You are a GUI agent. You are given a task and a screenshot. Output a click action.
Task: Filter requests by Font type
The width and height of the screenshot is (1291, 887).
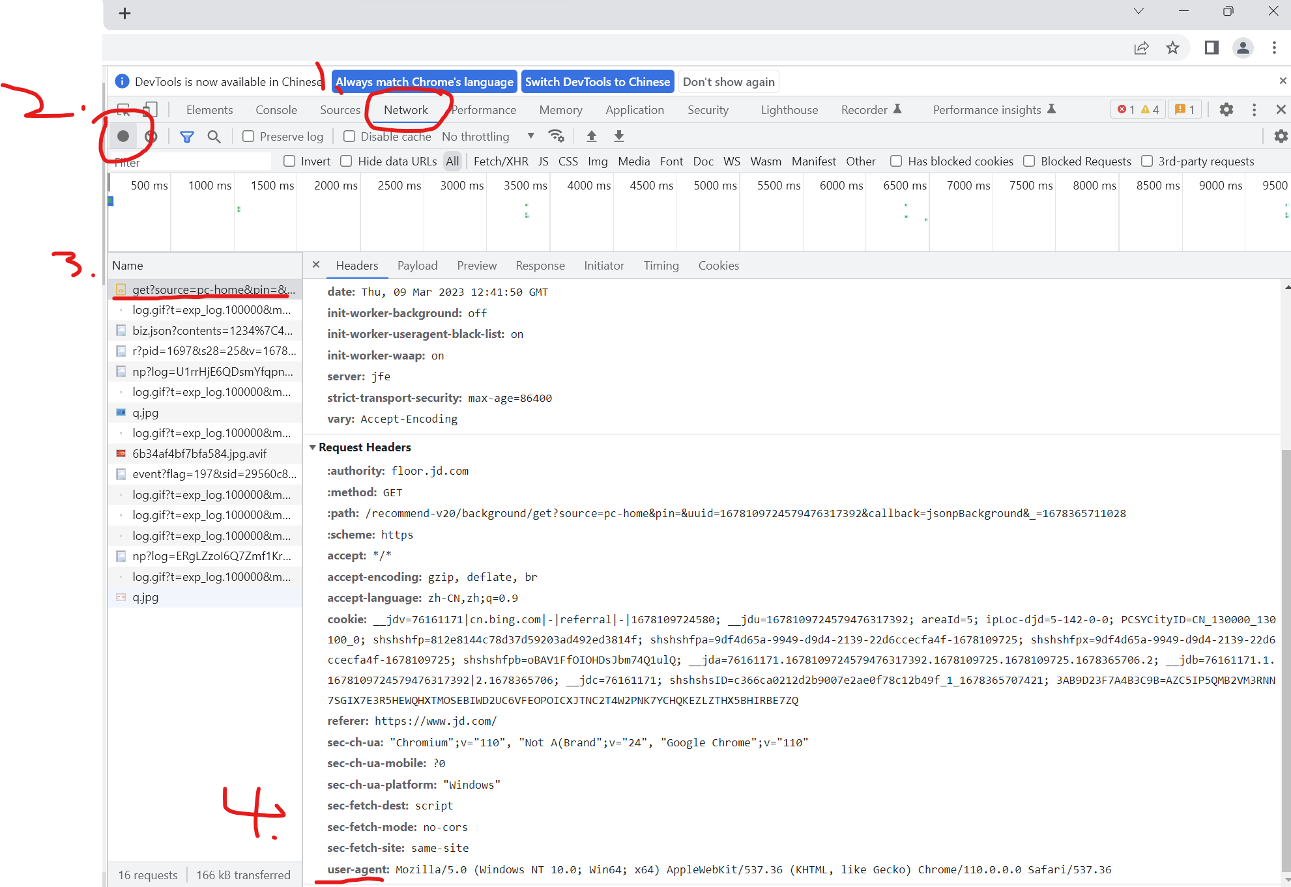click(671, 161)
